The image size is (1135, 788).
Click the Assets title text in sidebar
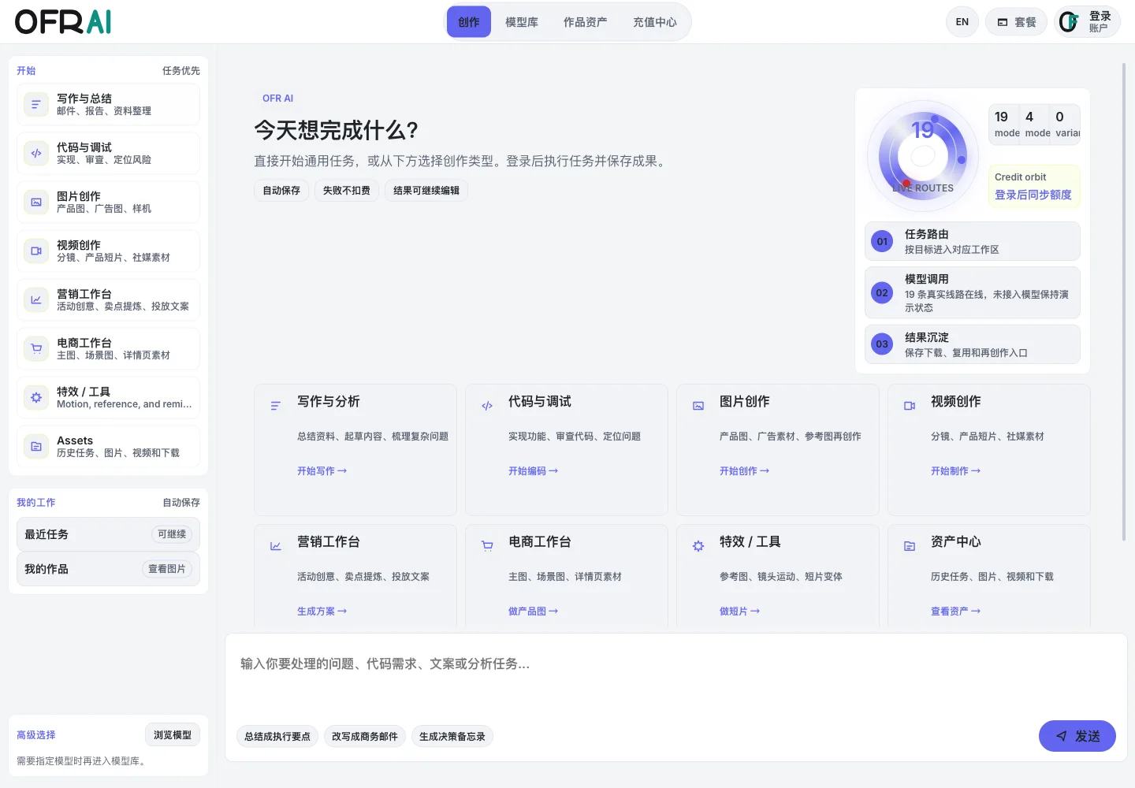pyautogui.click(x=75, y=440)
